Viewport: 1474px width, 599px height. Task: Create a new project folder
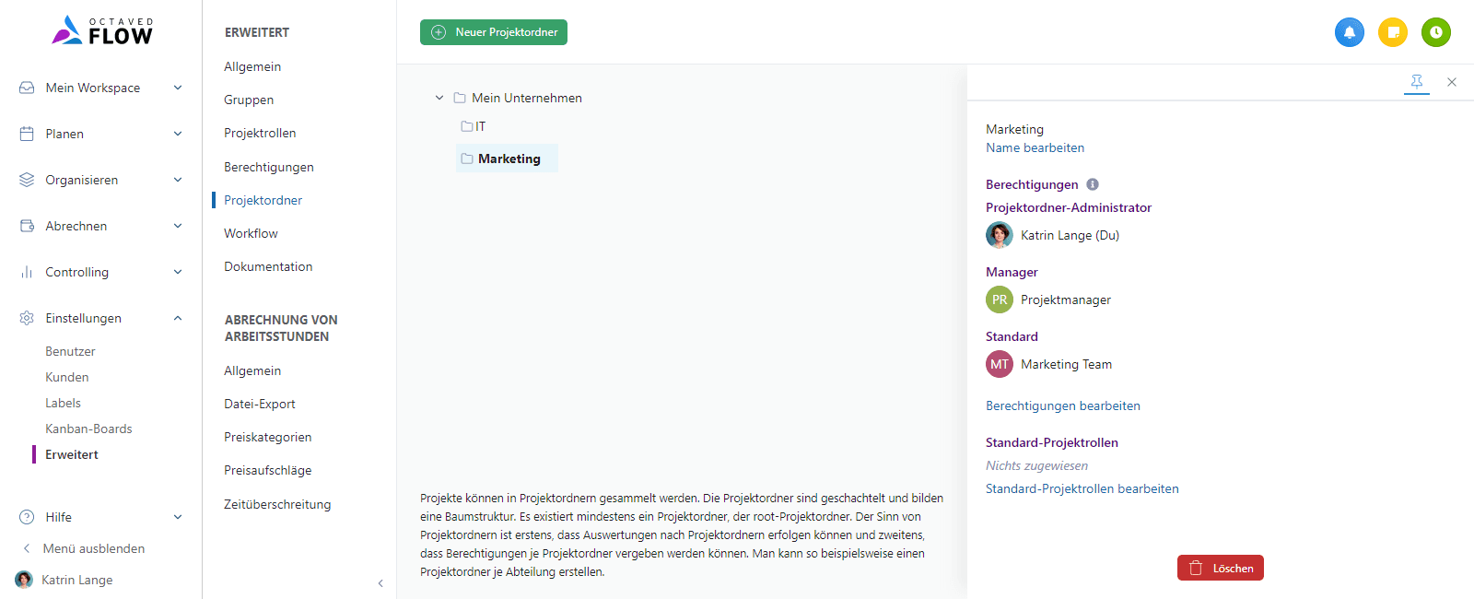pyautogui.click(x=494, y=32)
